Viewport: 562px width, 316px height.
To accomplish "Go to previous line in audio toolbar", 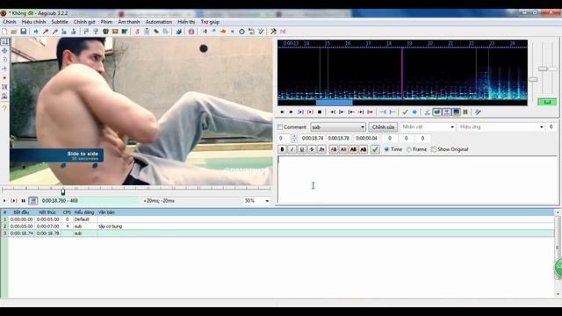I will (x=282, y=112).
